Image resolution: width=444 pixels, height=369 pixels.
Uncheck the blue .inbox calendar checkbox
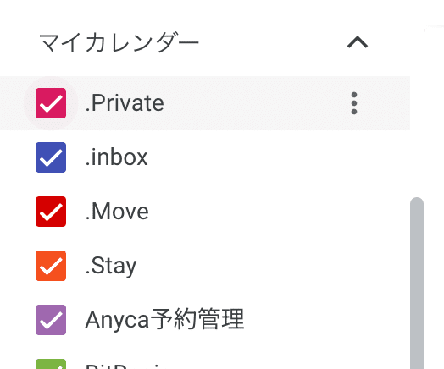[x=51, y=157]
